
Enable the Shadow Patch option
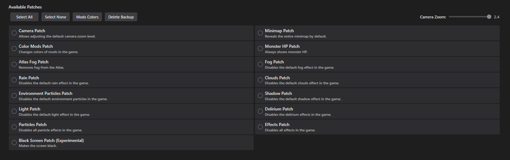coord(260,96)
